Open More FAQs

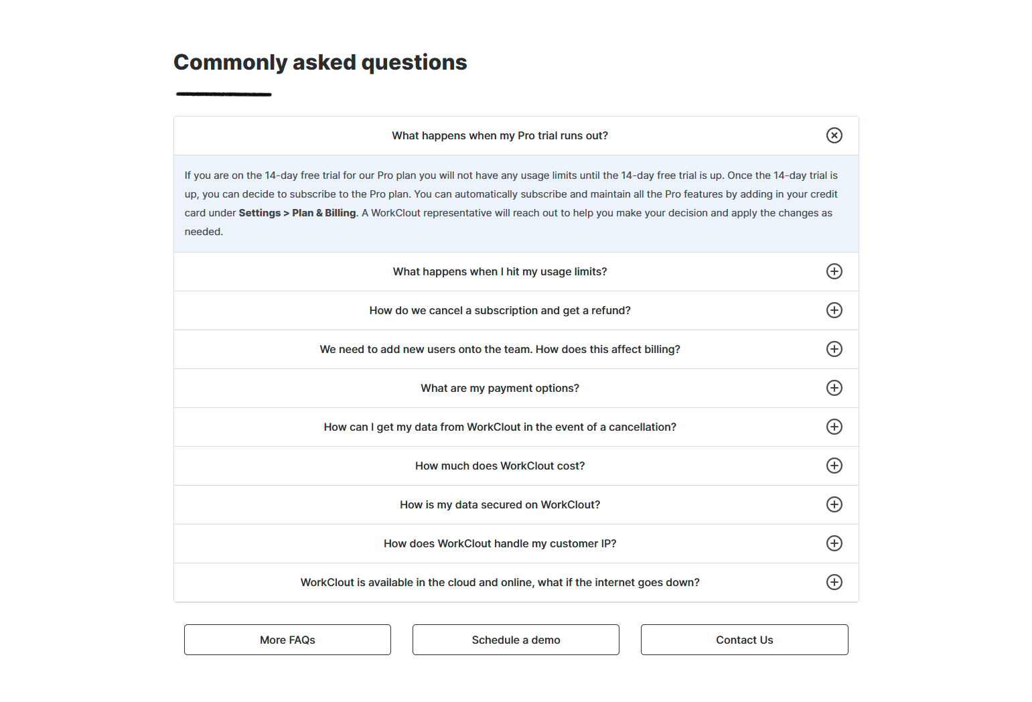pos(287,640)
